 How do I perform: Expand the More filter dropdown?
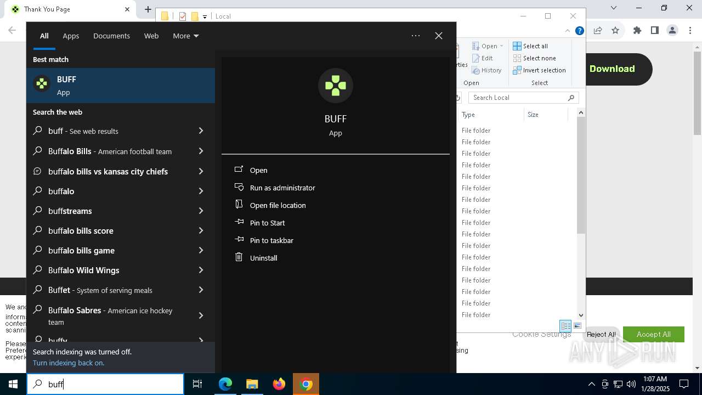(x=186, y=36)
